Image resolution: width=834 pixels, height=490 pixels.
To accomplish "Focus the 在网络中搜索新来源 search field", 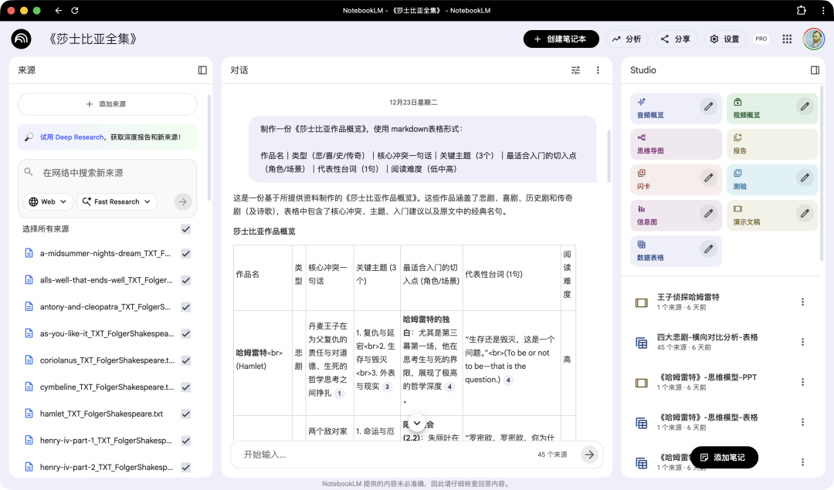I will [107, 173].
